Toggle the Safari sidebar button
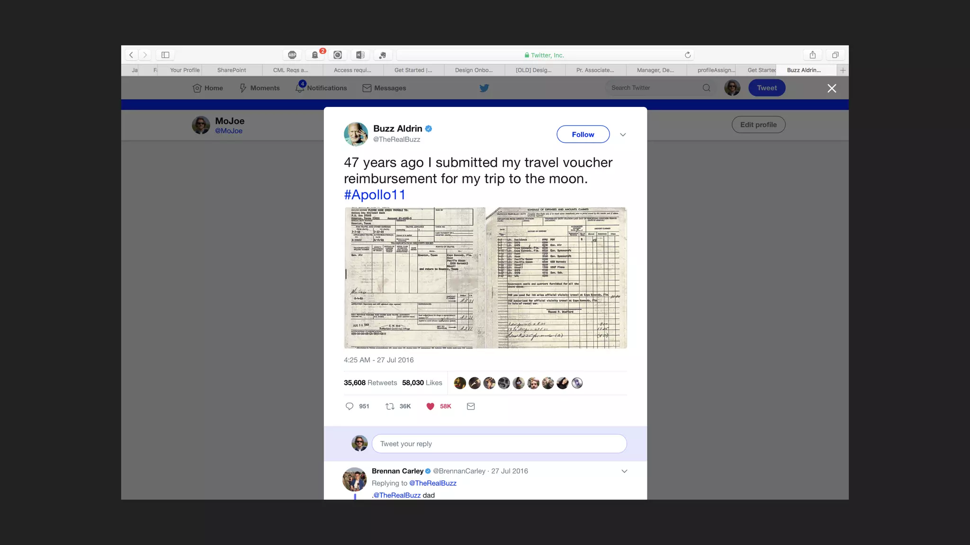The image size is (970, 545). coord(165,55)
